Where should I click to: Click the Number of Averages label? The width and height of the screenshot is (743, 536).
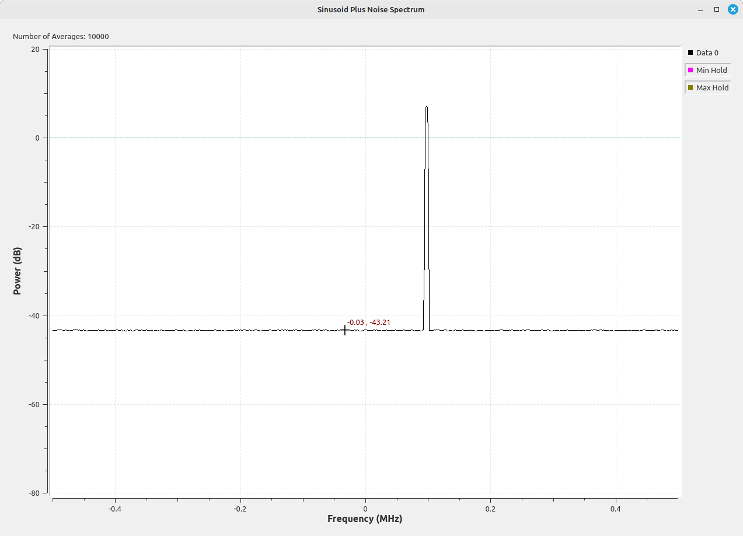61,37
